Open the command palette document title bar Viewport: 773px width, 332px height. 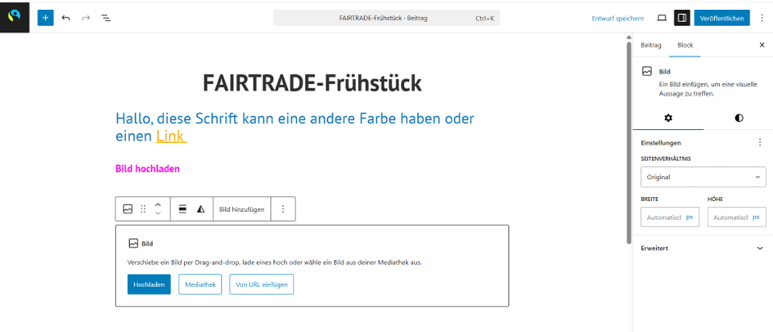click(x=386, y=18)
